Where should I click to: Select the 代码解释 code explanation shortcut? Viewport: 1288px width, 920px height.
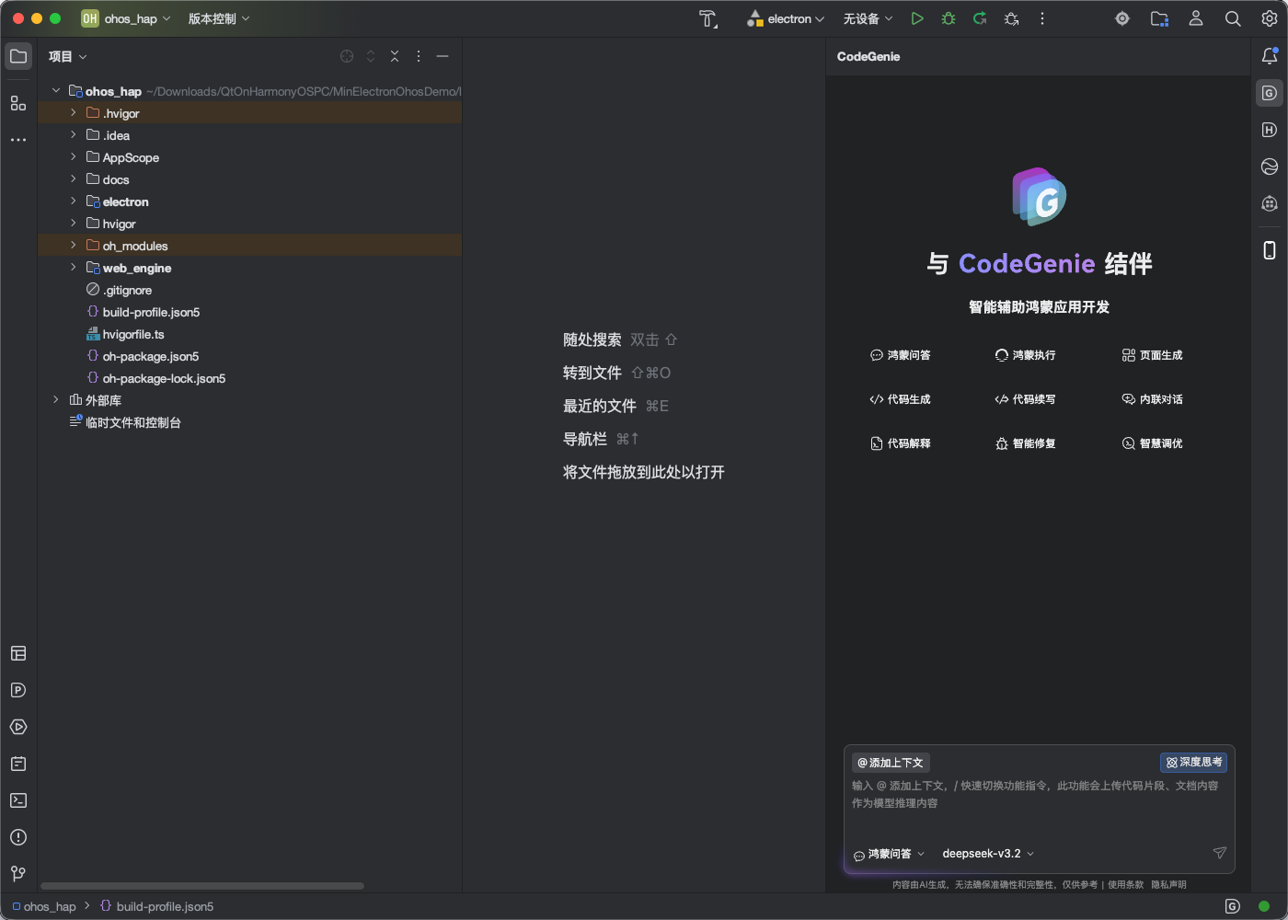[900, 443]
